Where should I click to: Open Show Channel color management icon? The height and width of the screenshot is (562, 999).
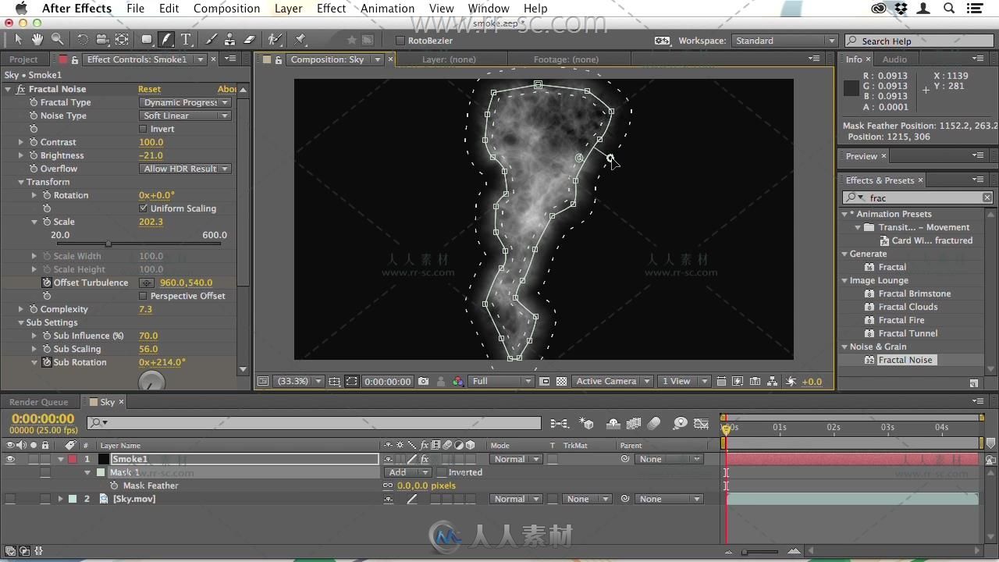click(458, 381)
